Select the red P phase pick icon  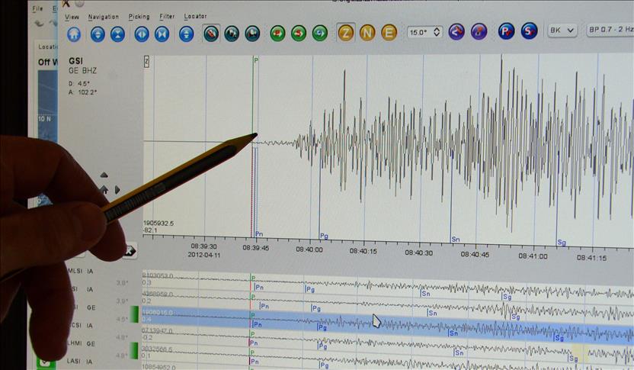tap(506, 31)
